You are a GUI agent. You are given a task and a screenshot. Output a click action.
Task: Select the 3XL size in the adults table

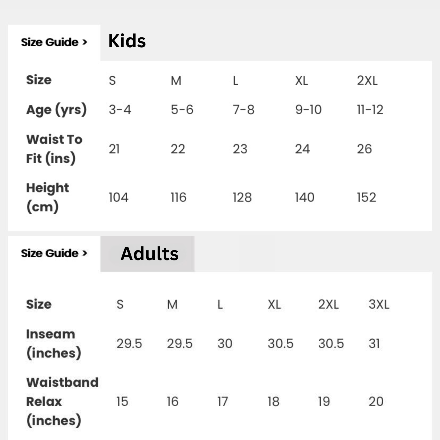click(x=379, y=304)
